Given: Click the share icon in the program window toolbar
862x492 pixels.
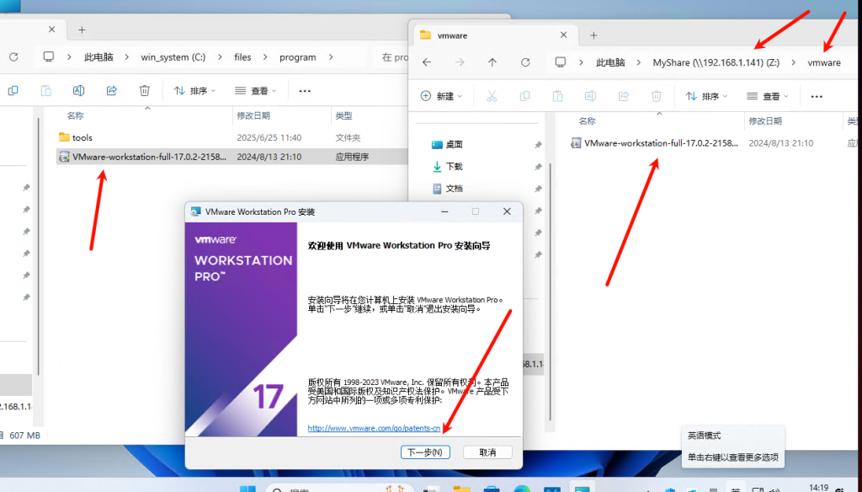Looking at the screenshot, I should (112, 91).
